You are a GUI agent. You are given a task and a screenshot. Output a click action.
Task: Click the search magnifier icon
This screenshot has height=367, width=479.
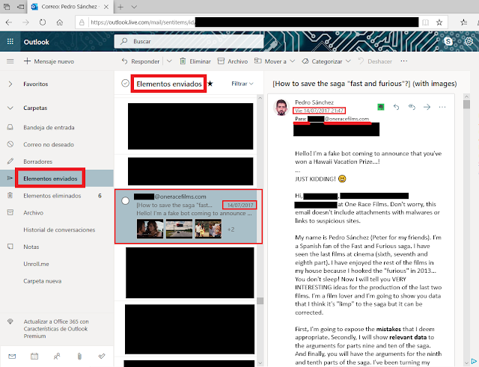(123, 41)
